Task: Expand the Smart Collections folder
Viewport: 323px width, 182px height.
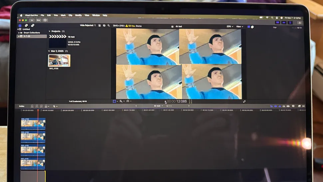Action: click(19, 33)
